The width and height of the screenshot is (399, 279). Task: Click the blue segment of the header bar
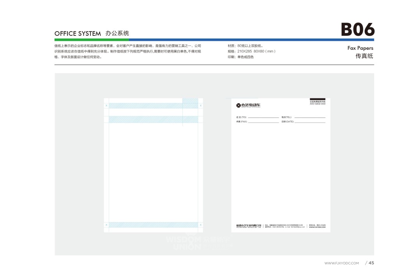(251, 40)
